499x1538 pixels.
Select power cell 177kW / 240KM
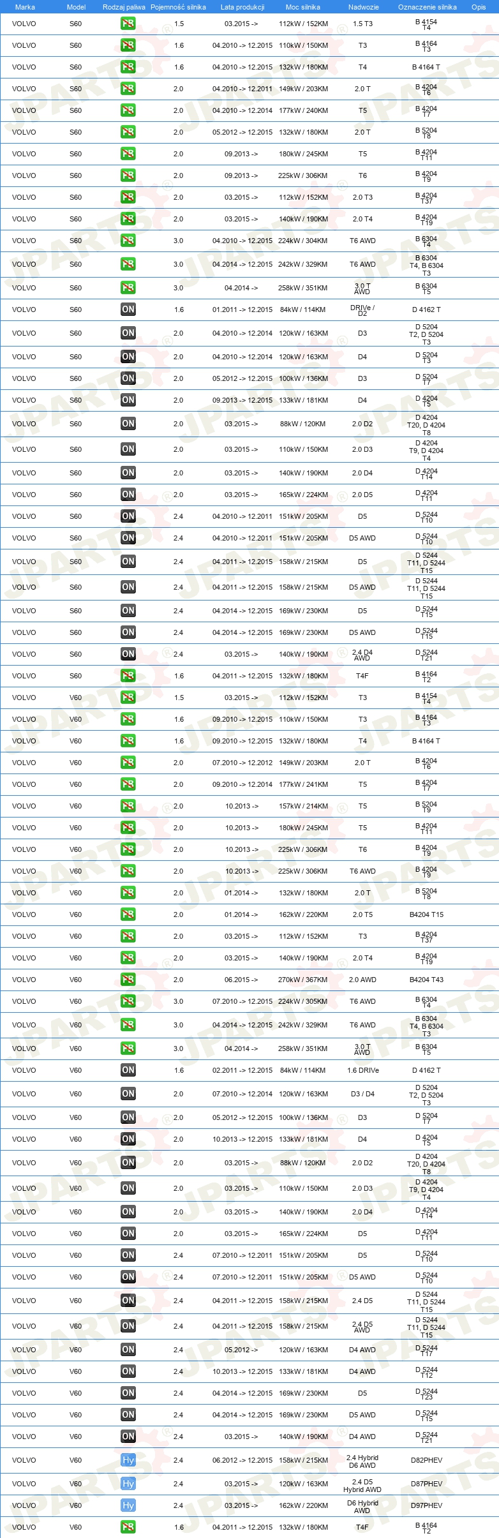303,110
